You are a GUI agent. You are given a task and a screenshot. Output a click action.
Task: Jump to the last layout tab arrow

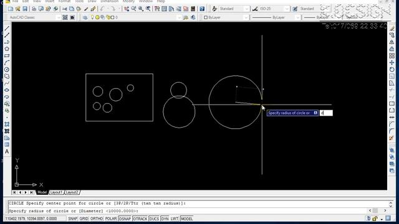(x=32, y=192)
